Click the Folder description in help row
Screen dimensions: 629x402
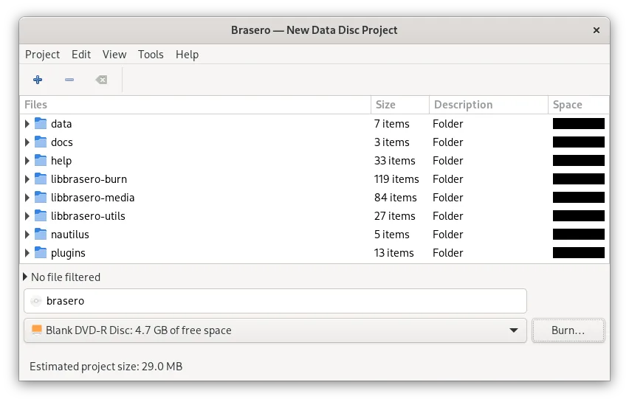pyautogui.click(x=447, y=161)
